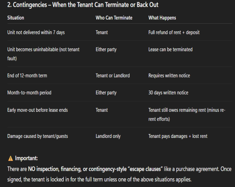Click the 'Landlord only' cell
Image resolution: width=235 pixels, height=187 pixels.
108,136
